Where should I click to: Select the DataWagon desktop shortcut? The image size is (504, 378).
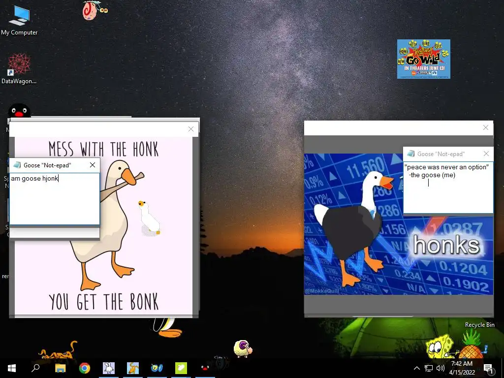pos(19,68)
